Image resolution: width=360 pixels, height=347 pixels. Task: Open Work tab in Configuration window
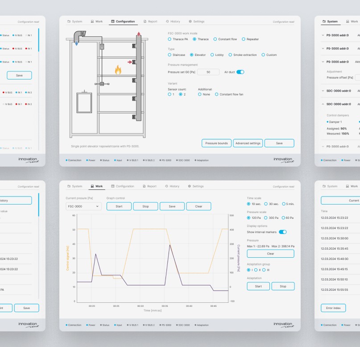point(97,21)
